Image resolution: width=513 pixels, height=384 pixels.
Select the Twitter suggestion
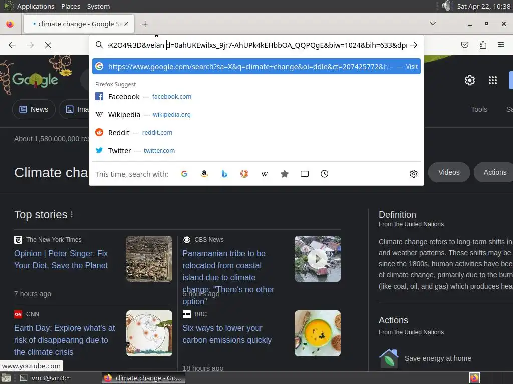coord(256,150)
